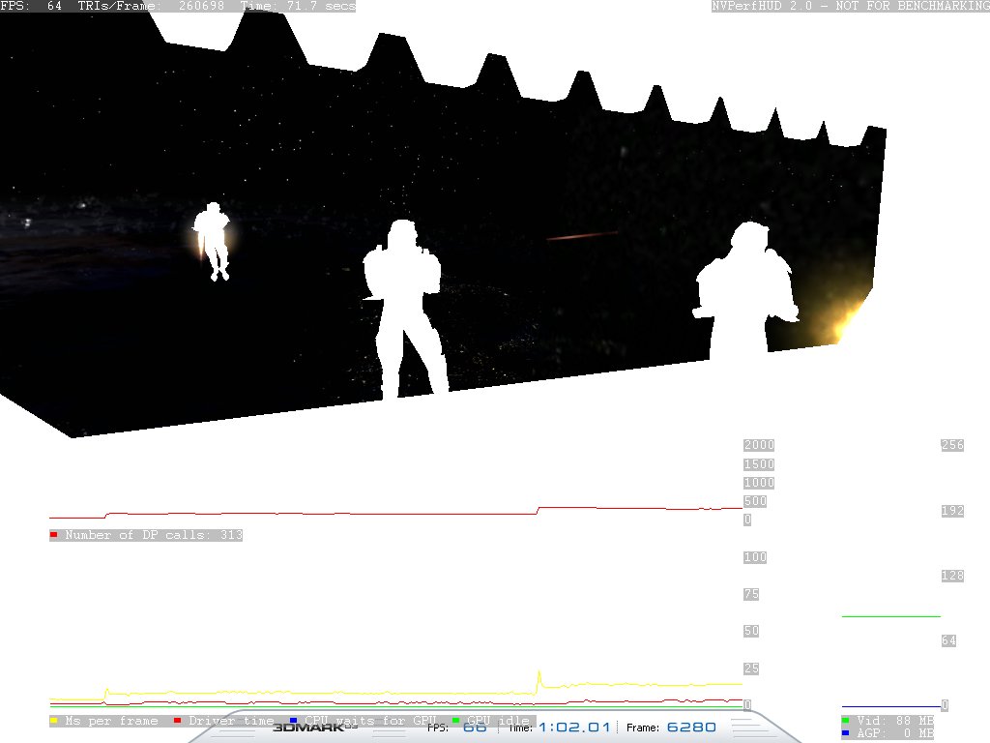Click the 'AGP: 0 MB' memory readout
The width and height of the screenshot is (990, 743).
click(894, 733)
